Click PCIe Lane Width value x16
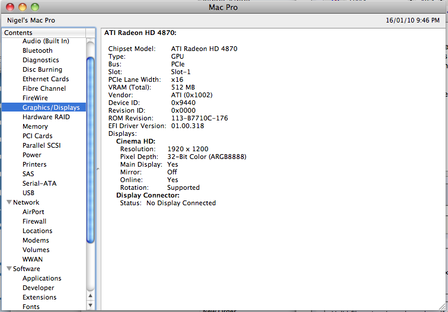This screenshot has width=448, height=312. 177,79
